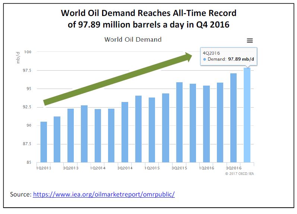This screenshot has height=214, width=297.
Task: Click the 3Q2016 demand bar
Action: pos(233,118)
